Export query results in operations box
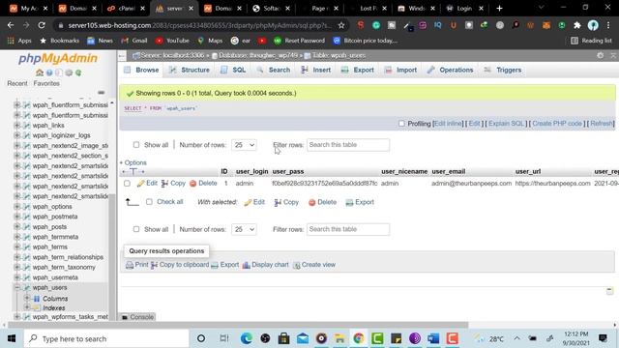 [225, 265]
